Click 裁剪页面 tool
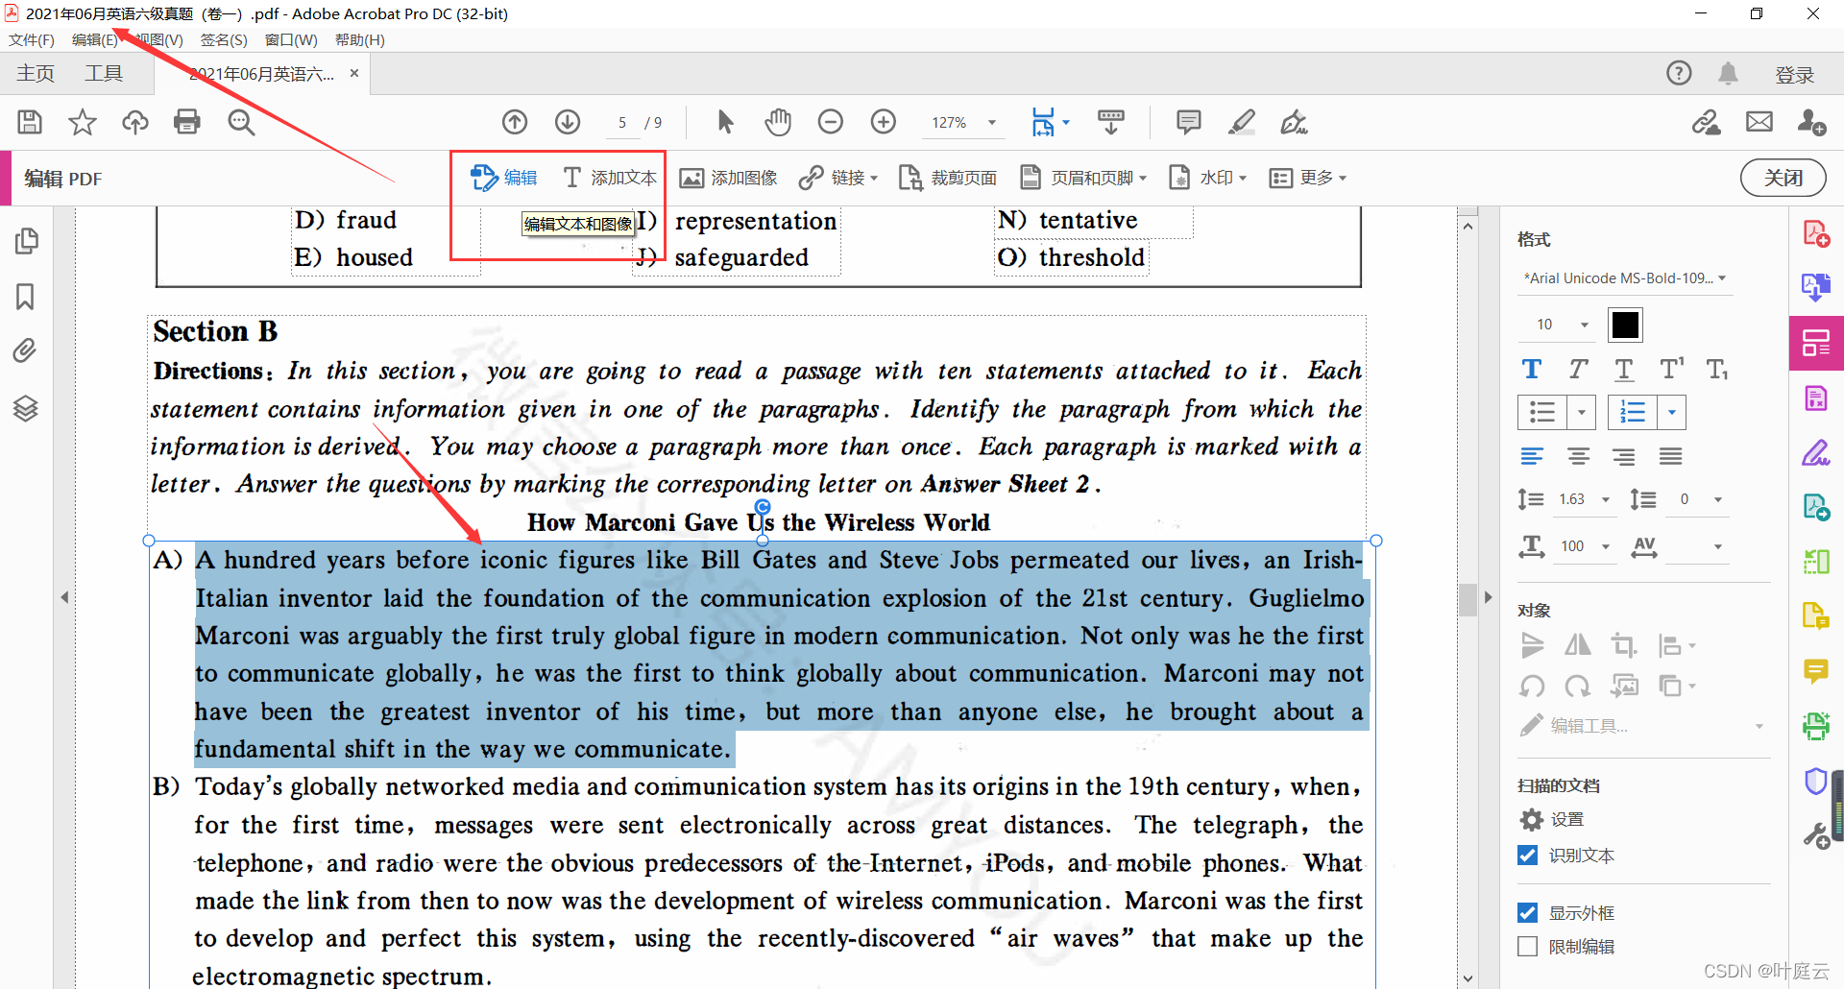 pos(948,178)
